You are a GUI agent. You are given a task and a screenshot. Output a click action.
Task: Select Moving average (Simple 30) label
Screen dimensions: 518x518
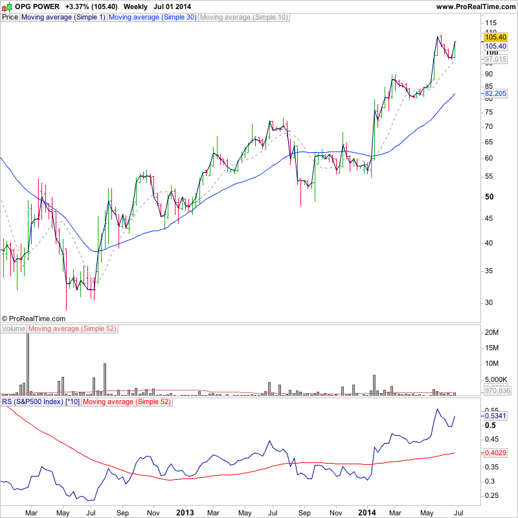coord(152,17)
